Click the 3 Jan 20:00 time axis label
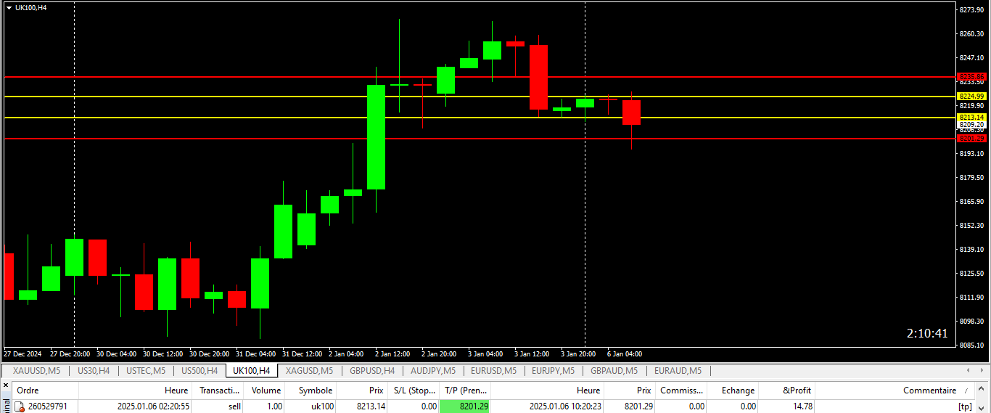 (x=578, y=354)
